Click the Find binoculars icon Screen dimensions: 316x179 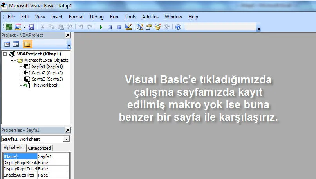(69, 27)
